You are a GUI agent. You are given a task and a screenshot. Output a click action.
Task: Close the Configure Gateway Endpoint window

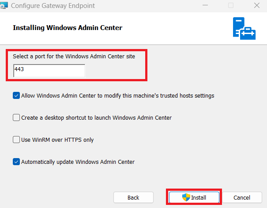257,6
